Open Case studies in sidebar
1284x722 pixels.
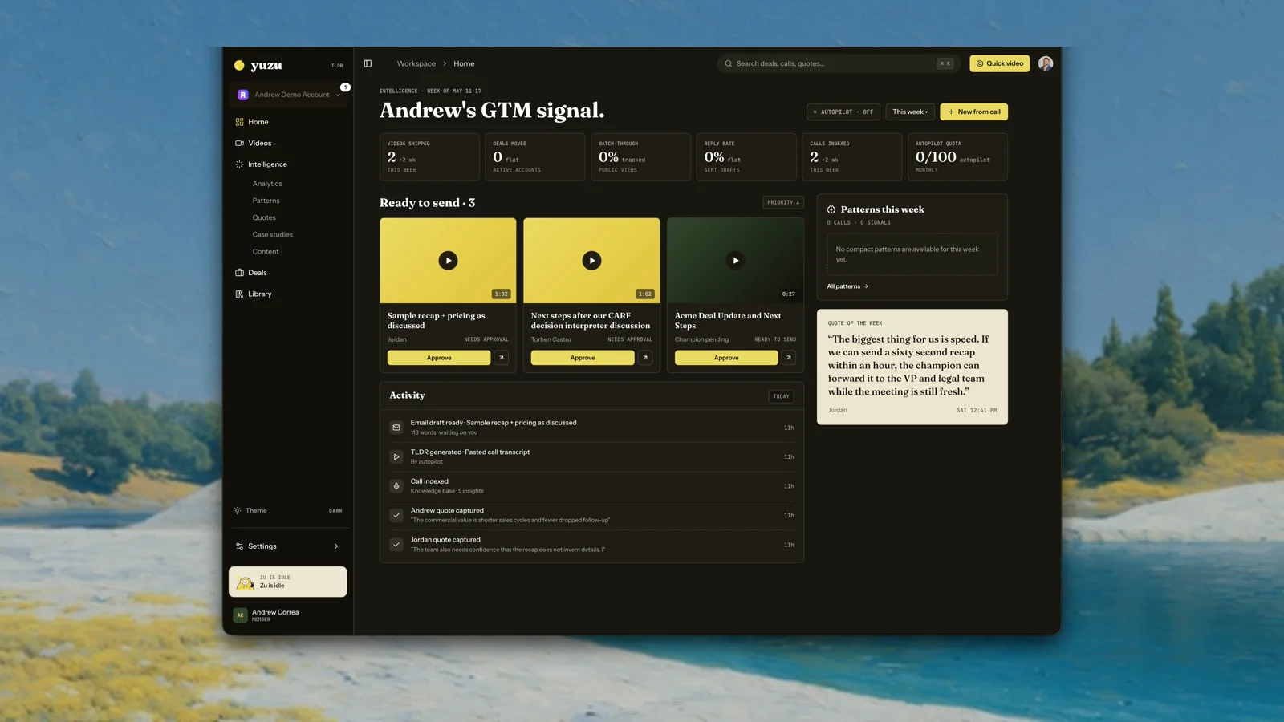coord(273,234)
